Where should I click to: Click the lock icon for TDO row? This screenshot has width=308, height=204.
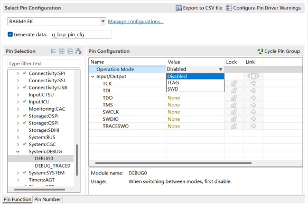(x=234, y=98)
